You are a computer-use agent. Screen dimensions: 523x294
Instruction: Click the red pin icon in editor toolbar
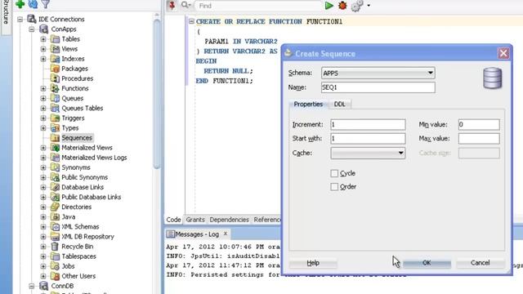[x=172, y=6]
